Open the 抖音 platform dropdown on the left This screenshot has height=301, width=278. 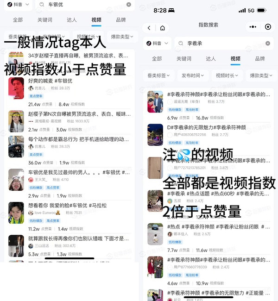18,5
